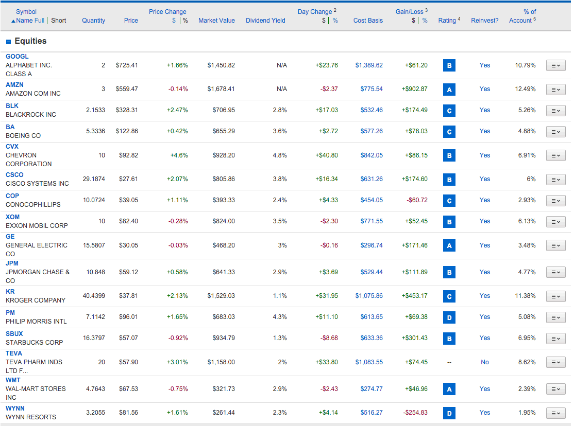Sort by Quantity column header
This screenshot has height=426, width=574.
click(x=93, y=21)
